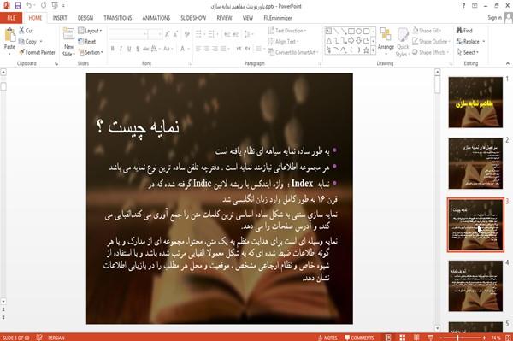Open the Section dropdown menu
This screenshot has width=513, height=341.
coord(91,52)
